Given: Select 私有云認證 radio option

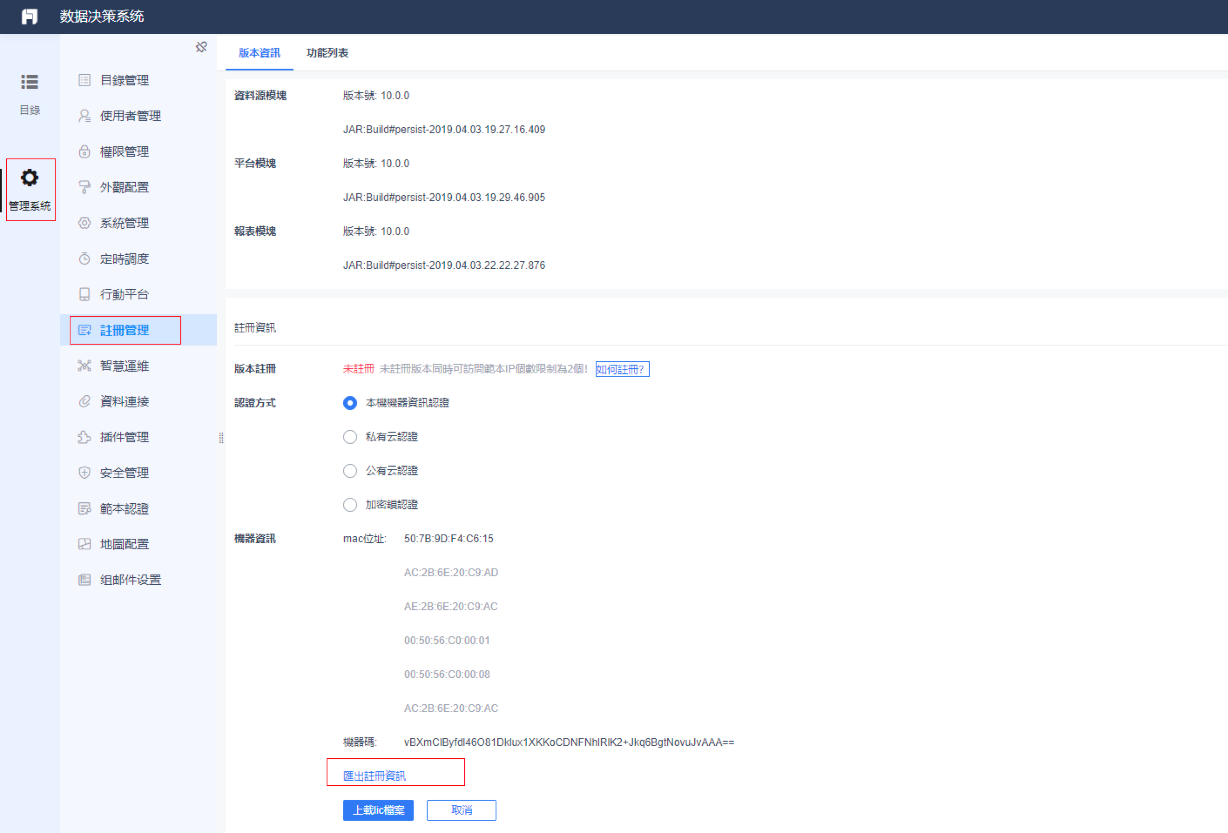Looking at the screenshot, I should (350, 437).
